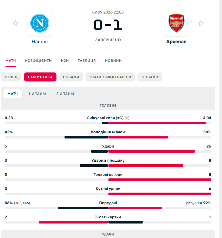Click the ОГЛЯД pill button
This screenshot has width=222, height=238.
[11, 77]
